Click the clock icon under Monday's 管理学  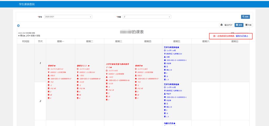click(x=48, y=69)
